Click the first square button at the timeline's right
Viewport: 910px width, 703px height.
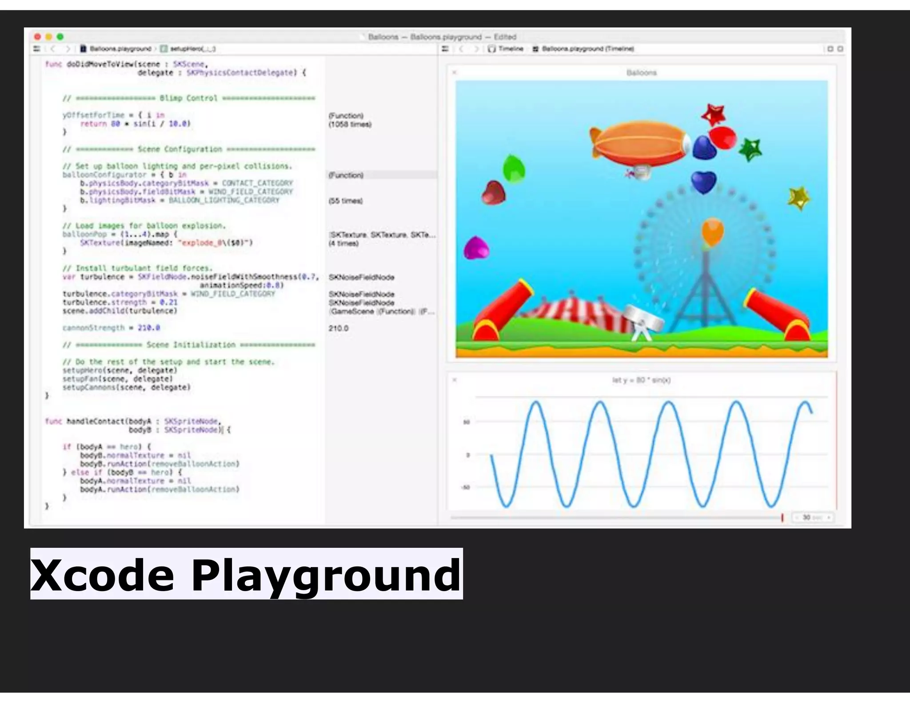tap(830, 49)
